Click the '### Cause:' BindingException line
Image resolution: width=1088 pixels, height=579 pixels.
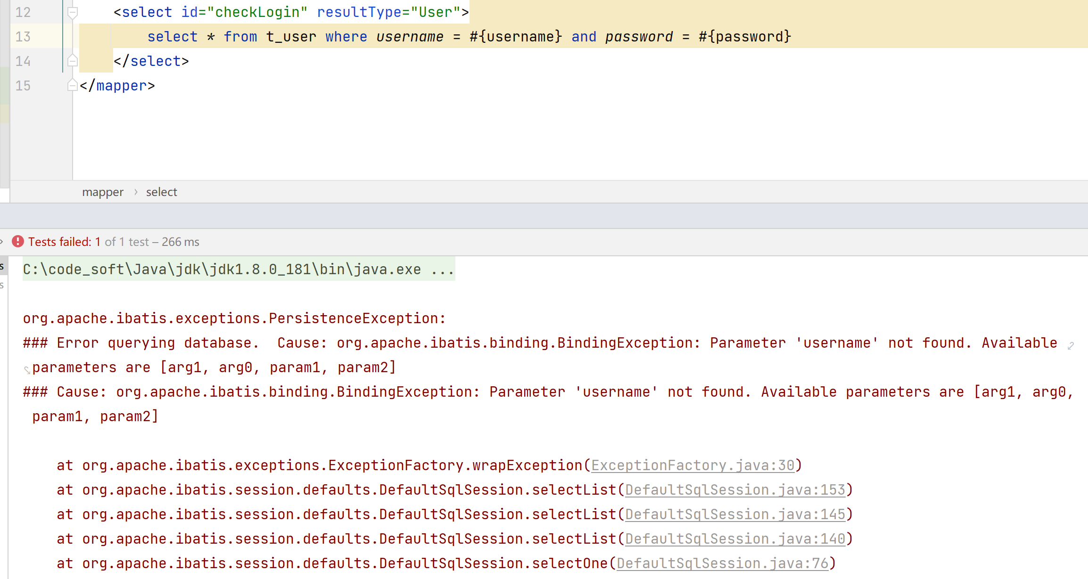(x=548, y=392)
